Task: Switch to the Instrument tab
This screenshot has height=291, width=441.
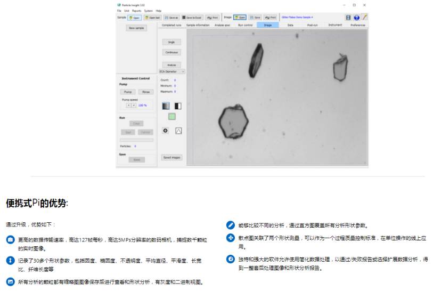Action: coord(335,25)
